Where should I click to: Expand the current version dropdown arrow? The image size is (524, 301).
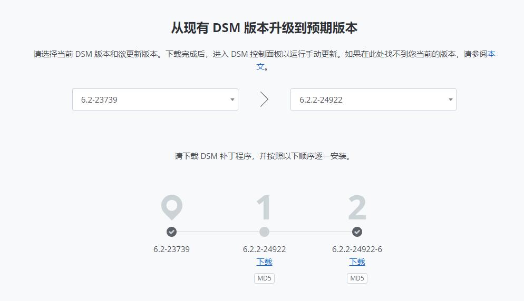(232, 99)
